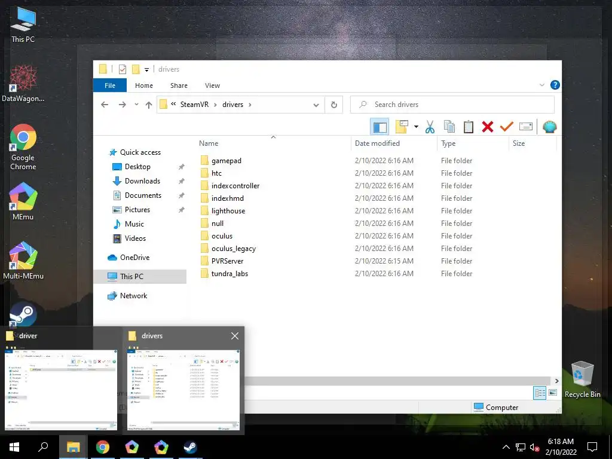Click the orange checkmark Properties icon
The width and height of the screenshot is (612, 459).
point(507,127)
